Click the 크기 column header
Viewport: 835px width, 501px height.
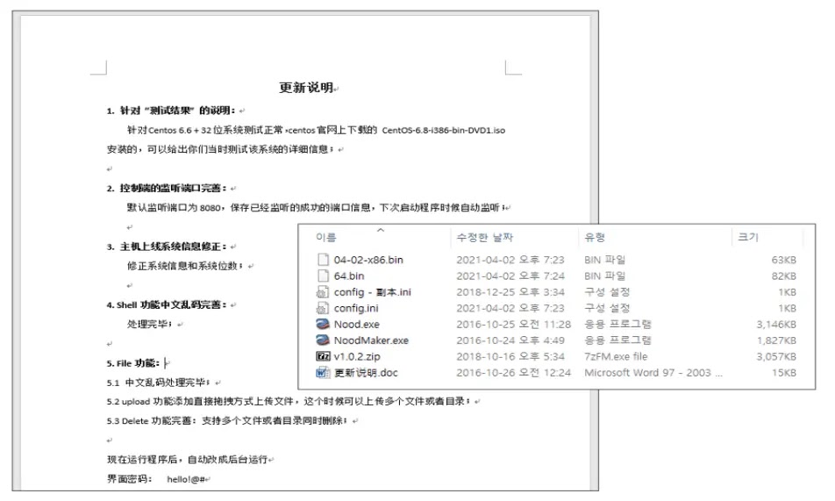[748, 238]
